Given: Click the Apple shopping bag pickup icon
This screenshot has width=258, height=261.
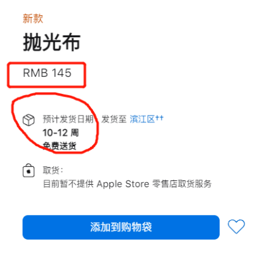Looking at the screenshot, I should [x=28, y=170].
